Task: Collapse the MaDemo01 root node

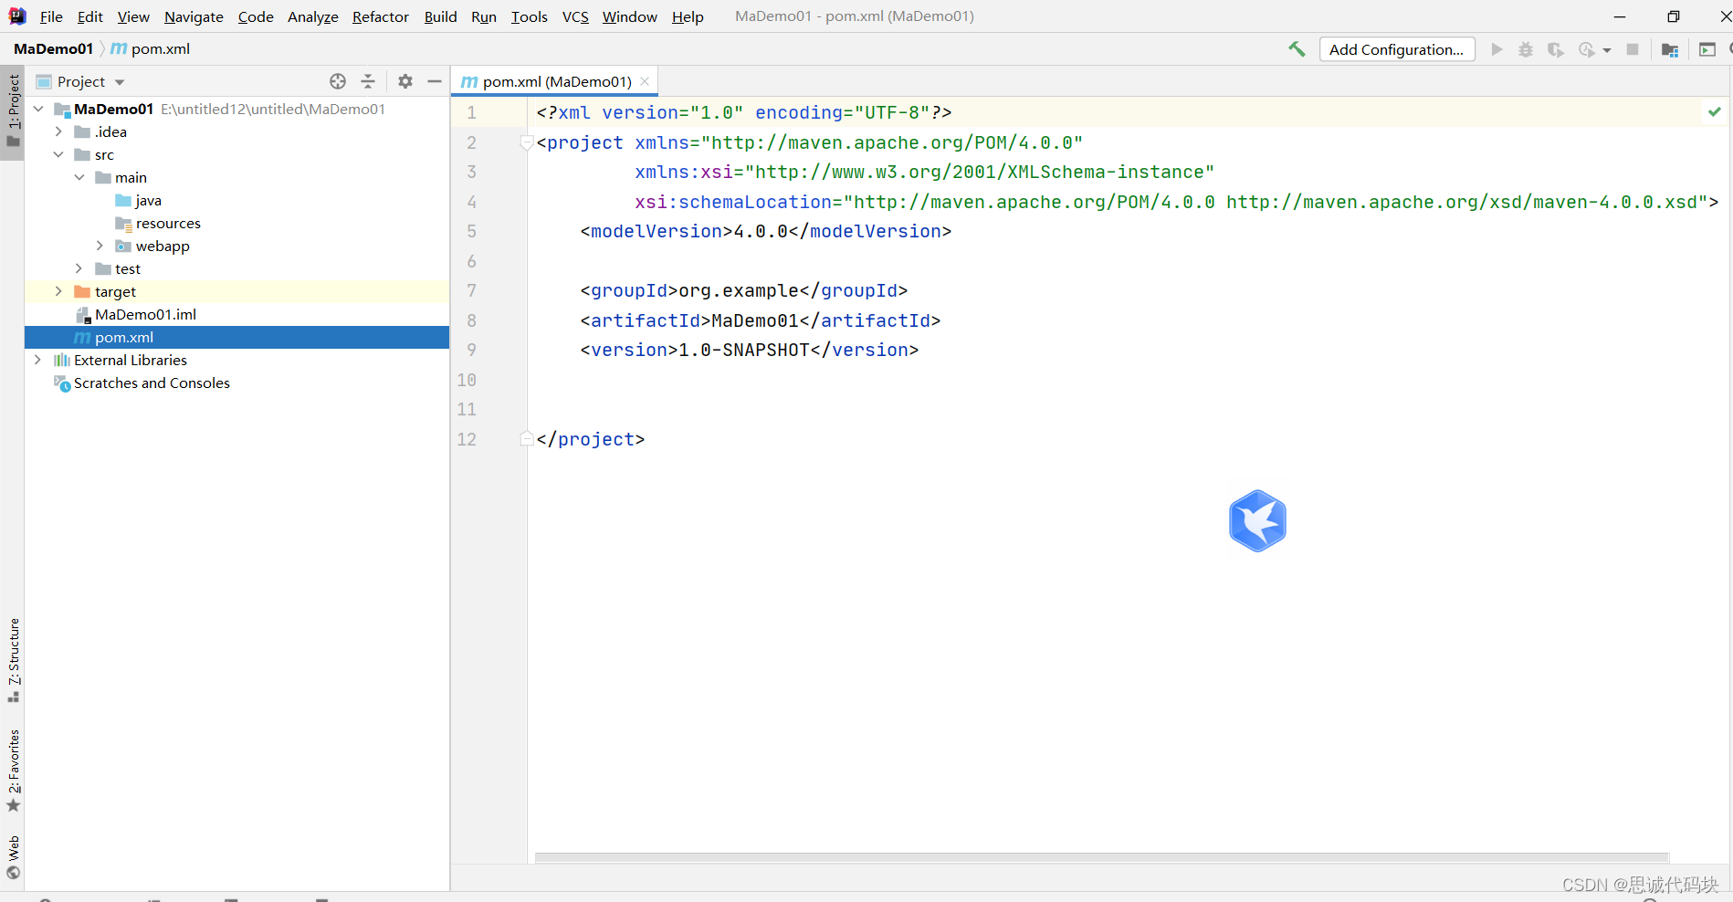Action: click(38, 109)
